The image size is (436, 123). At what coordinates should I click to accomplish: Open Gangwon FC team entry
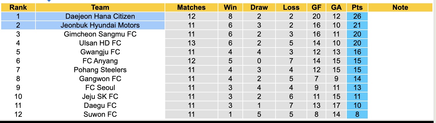[100, 79]
